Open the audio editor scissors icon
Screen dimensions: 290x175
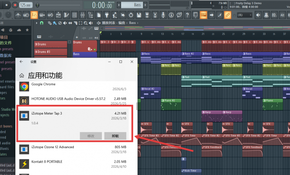(x=155, y=15)
